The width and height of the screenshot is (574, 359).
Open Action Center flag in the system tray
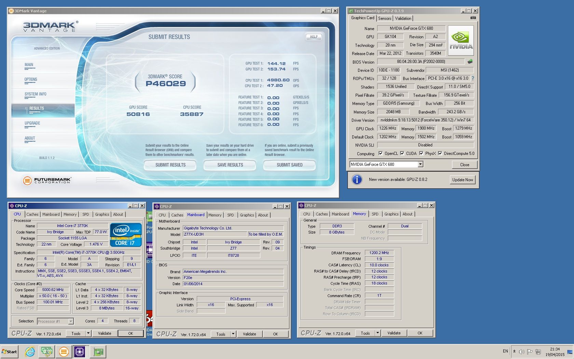[x=530, y=351]
